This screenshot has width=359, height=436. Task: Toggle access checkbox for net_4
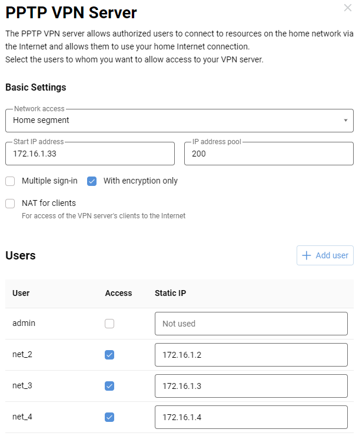point(109,417)
